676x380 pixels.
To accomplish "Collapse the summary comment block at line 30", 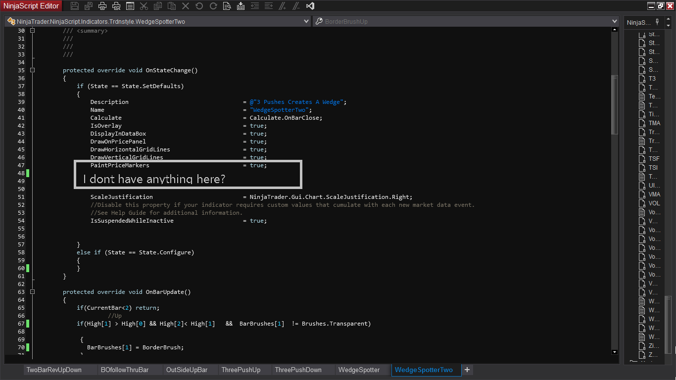I will 32,31.
